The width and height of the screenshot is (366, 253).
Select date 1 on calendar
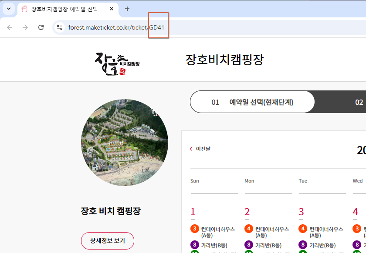[193, 212]
